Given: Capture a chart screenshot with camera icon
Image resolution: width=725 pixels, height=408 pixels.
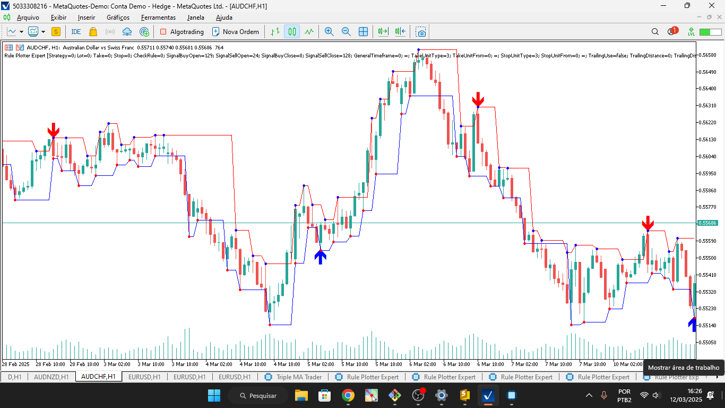Looking at the screenshot, I should tap(420, 31).
